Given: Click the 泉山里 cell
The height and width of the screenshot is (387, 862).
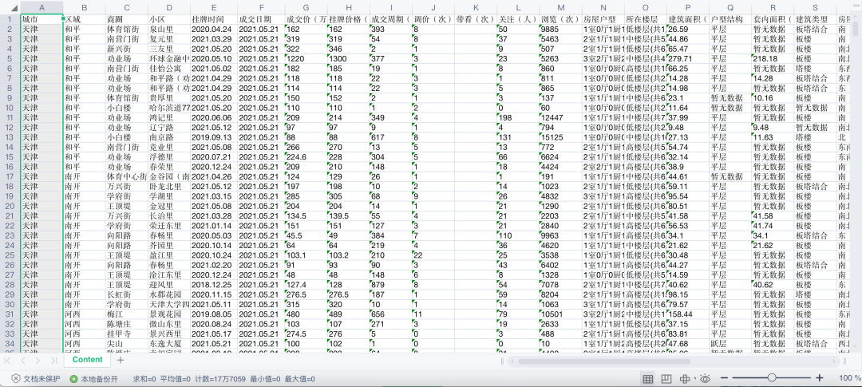Looking at the screenshot, I should (168, 30).
